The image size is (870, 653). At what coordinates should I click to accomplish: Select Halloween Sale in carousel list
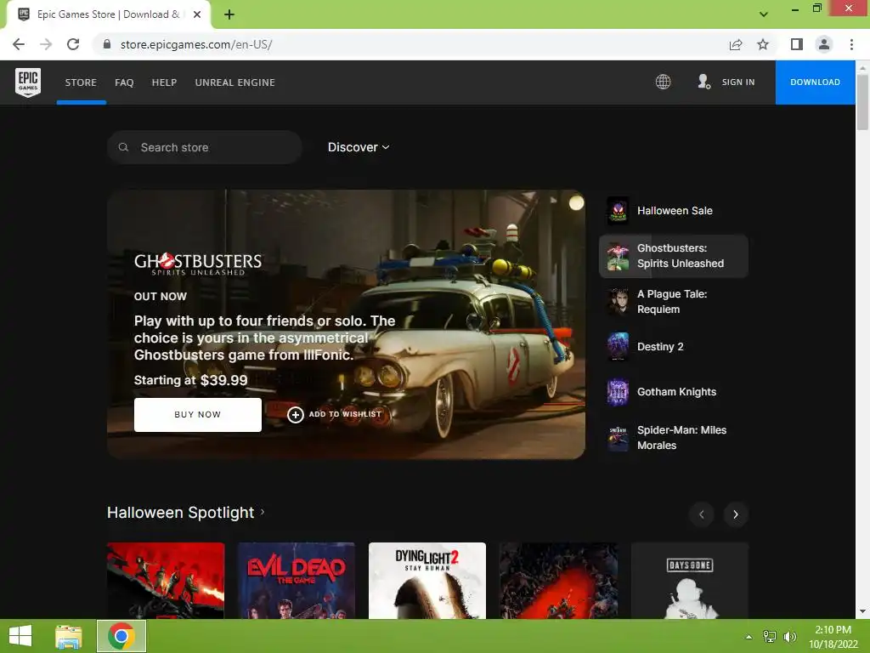point(674,211)
